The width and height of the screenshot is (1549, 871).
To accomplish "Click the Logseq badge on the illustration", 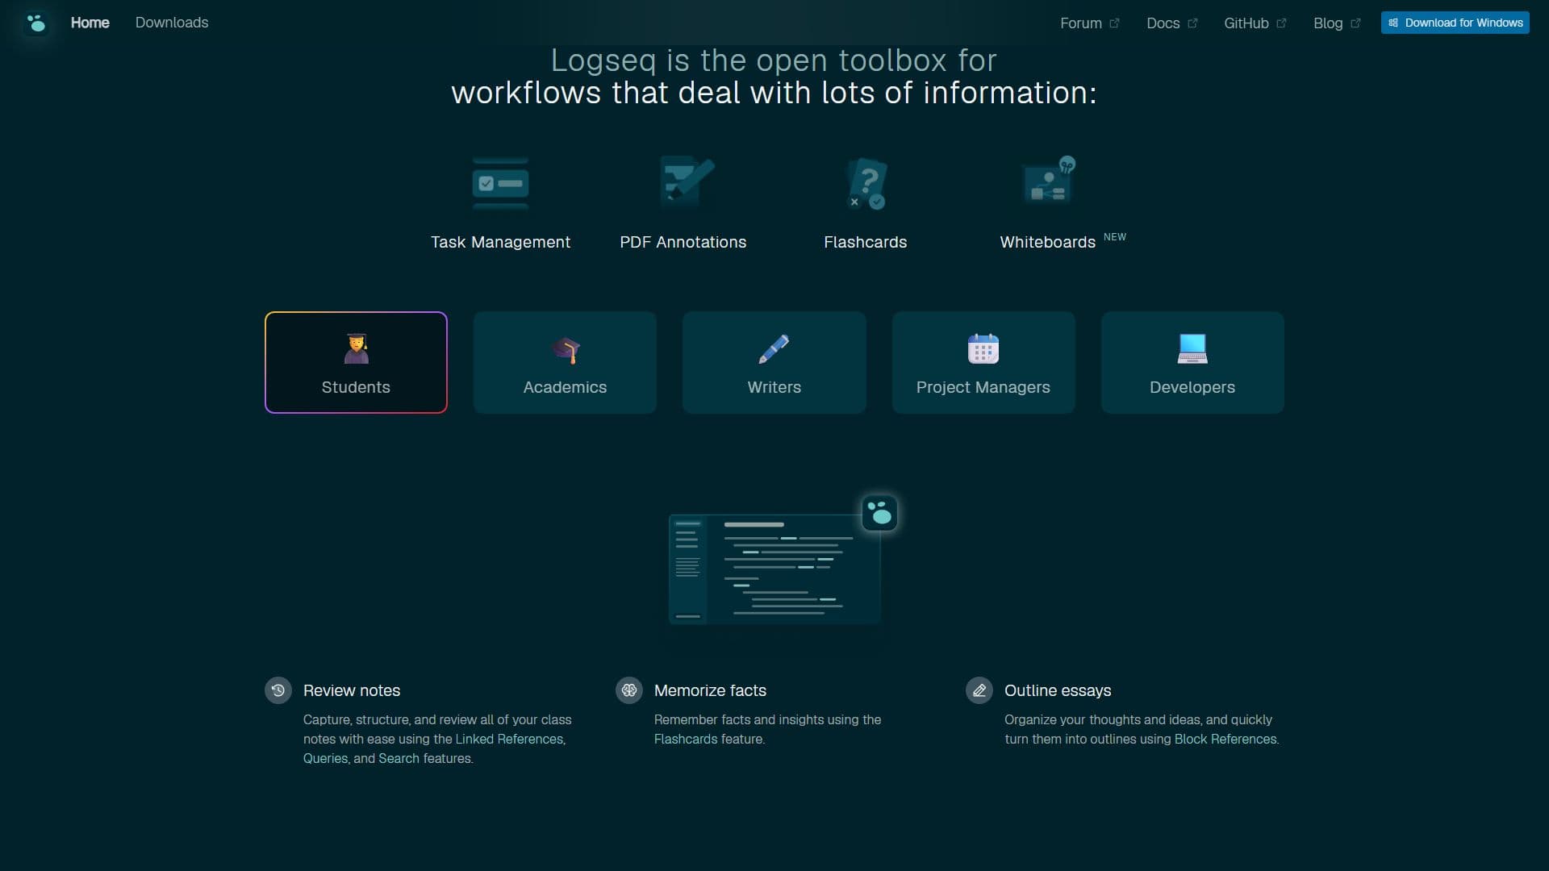I will coord(879,513).
